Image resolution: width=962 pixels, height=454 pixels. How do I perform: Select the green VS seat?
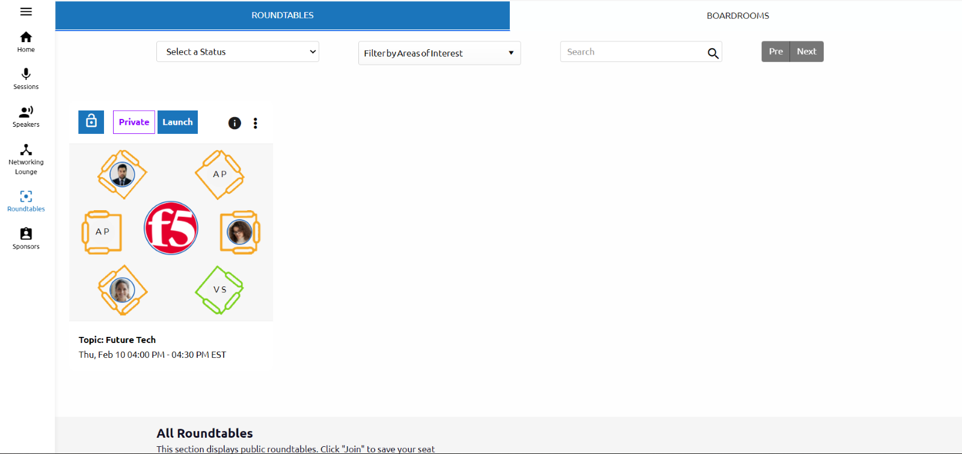[x=220, y=290]
